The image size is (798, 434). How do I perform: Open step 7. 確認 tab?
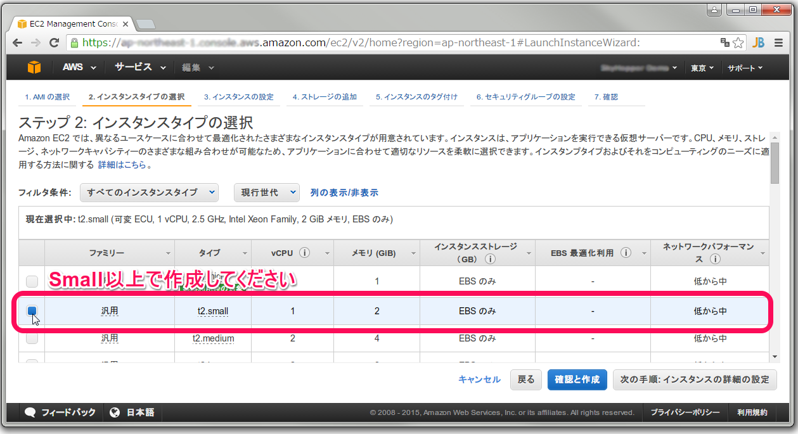(x=606, y=97)
